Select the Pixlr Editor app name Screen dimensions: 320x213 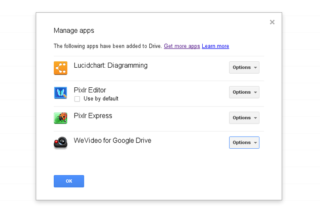point(90,90)
